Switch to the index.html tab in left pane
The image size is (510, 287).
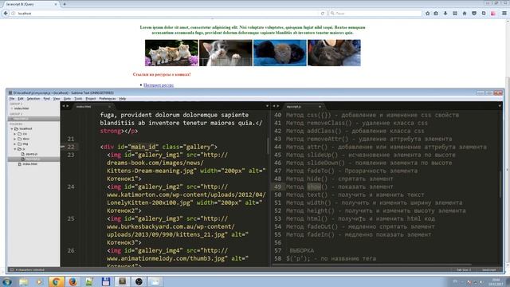coord(92,106)
